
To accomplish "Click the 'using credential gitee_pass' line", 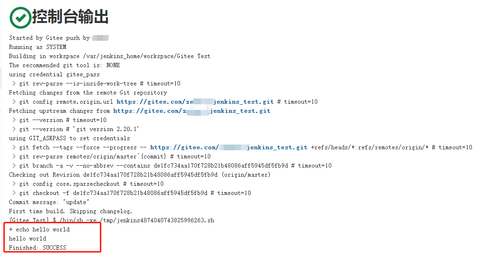I will coord(54,74).
